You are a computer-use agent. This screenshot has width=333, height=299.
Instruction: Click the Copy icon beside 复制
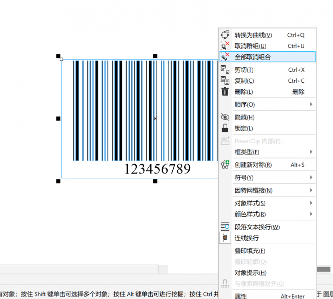tap(225, 81)
